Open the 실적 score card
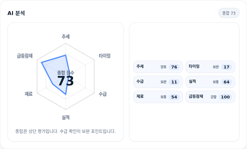The width and height of the screenshot is (247, 149). click(210, 82)
